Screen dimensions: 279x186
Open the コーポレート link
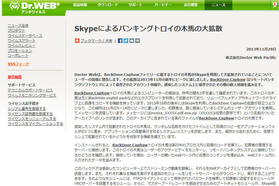pos(18,55)
